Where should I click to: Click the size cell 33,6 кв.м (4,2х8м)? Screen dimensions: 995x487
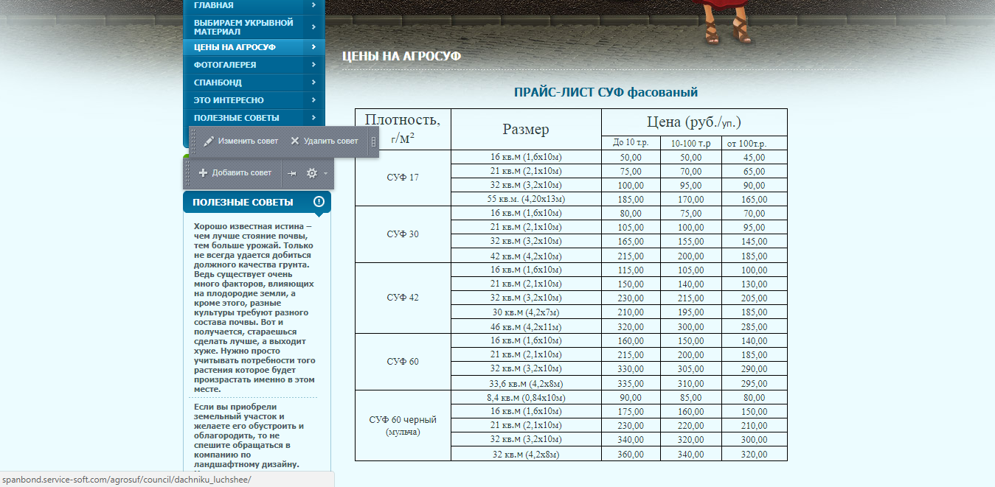[x=526, y=383]
